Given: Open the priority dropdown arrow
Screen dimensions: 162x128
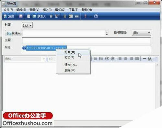Looking at the screenshot, I should coord(91,17).
